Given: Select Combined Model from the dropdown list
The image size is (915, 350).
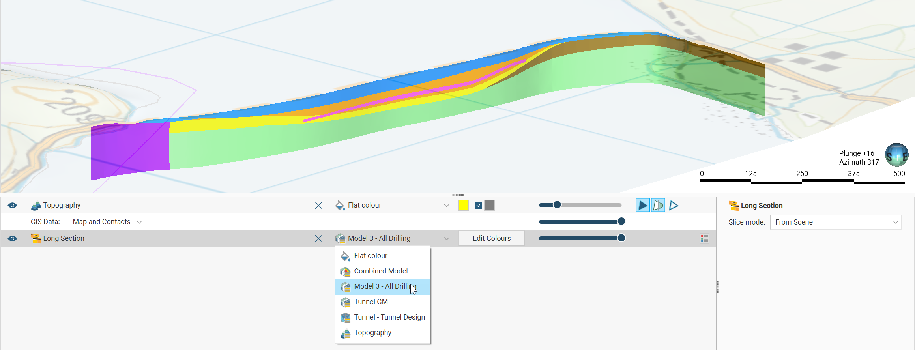Looking at the screenshot, I should 381,271.
